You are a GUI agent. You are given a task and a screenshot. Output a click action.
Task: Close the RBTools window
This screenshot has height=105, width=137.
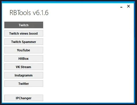tap(128, 6)
